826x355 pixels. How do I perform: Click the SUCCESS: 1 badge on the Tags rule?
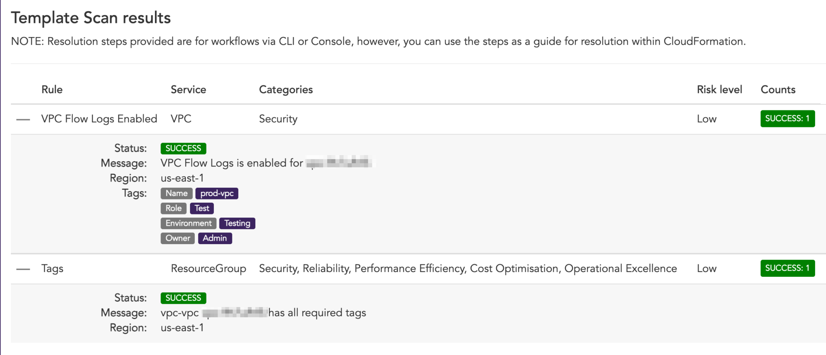pyautogui.click(x=787, y=268)
